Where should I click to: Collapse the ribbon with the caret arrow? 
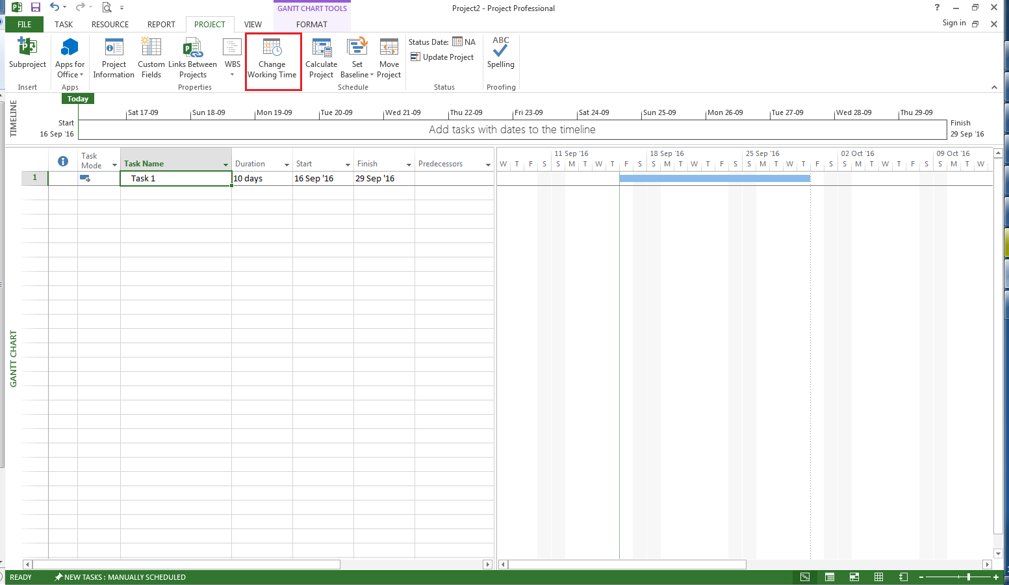click(x=993, y=87)
